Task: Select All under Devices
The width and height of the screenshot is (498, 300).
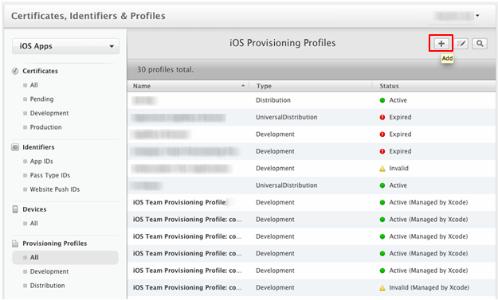Action: [x=33, y=224]
